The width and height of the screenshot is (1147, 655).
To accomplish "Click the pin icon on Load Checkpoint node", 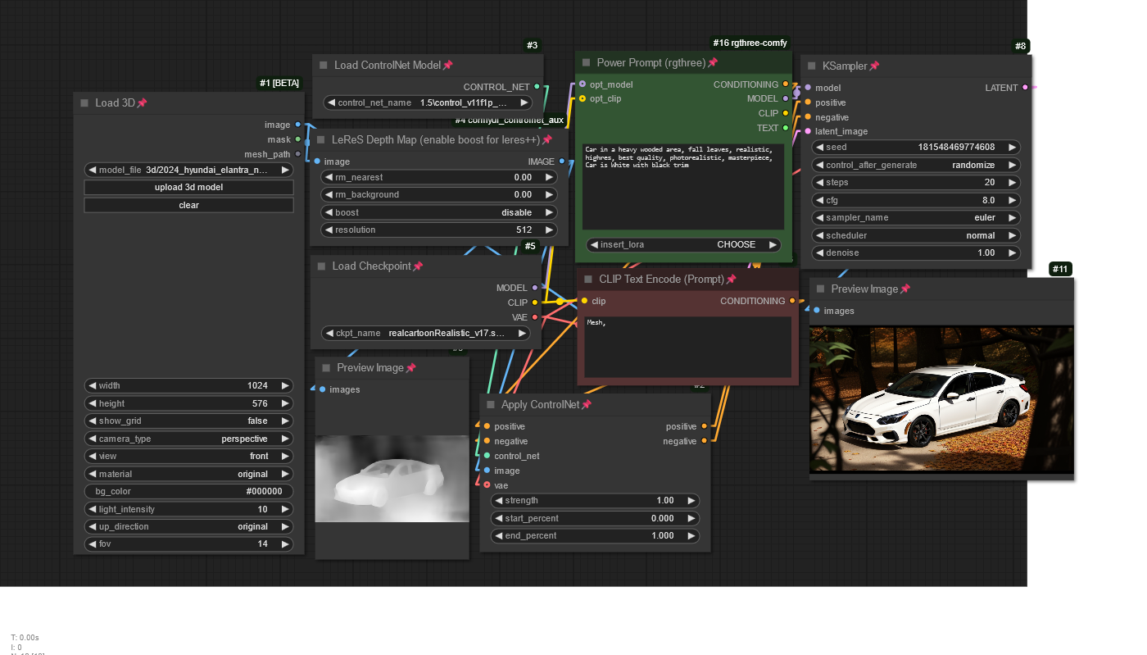I will point(418,266).
